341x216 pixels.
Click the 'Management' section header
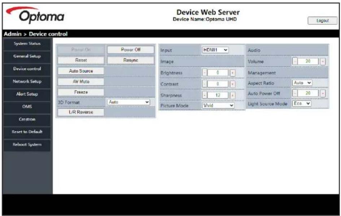262,73
